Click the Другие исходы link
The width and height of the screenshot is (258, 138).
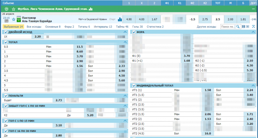coord(206,27)
